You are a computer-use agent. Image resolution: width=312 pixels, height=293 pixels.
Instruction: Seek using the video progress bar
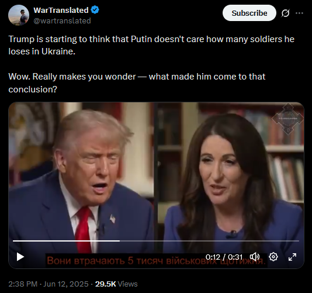pos(156,241)
